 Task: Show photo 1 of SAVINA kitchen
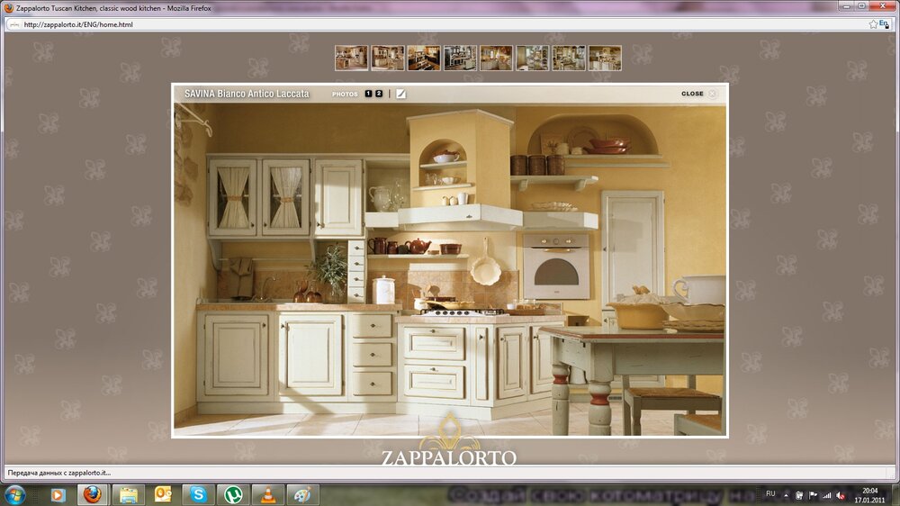(x=368, y=94)
